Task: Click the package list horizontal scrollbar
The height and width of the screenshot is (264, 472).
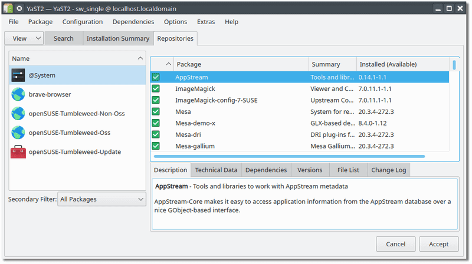Action: tap(289, 157)
